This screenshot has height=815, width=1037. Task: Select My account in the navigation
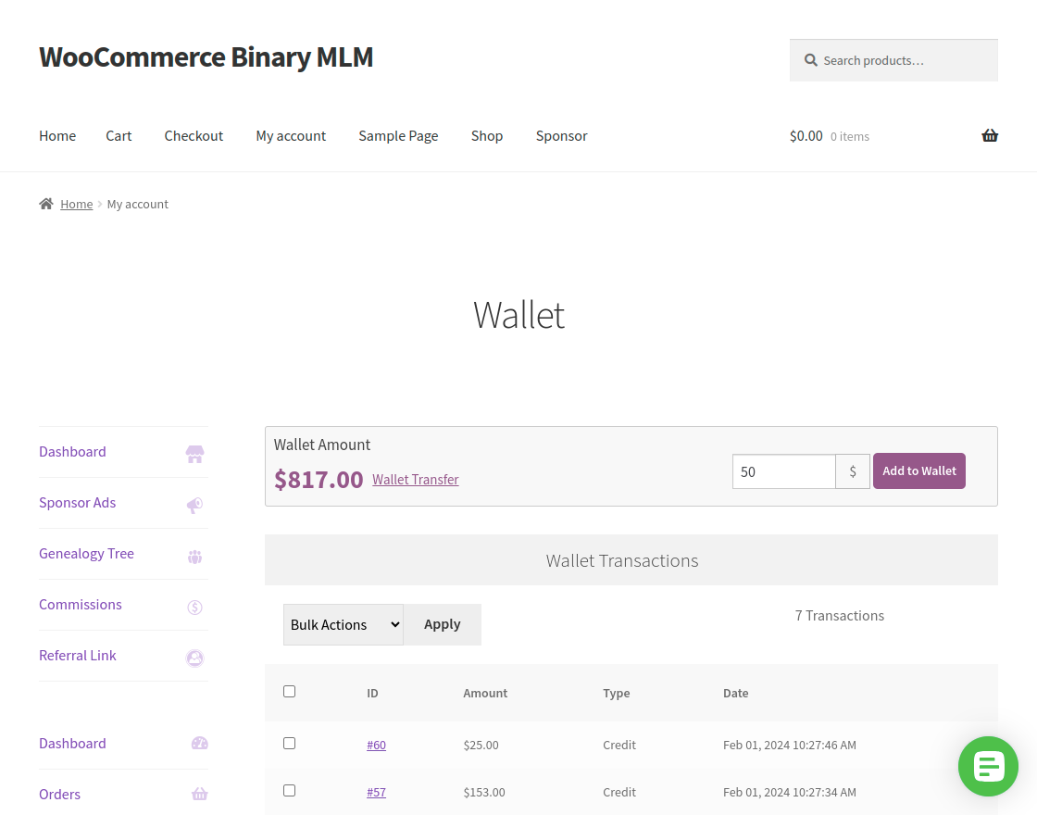(291, 135)
